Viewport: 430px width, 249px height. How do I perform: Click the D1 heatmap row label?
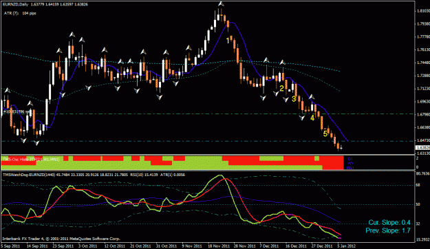350,159
